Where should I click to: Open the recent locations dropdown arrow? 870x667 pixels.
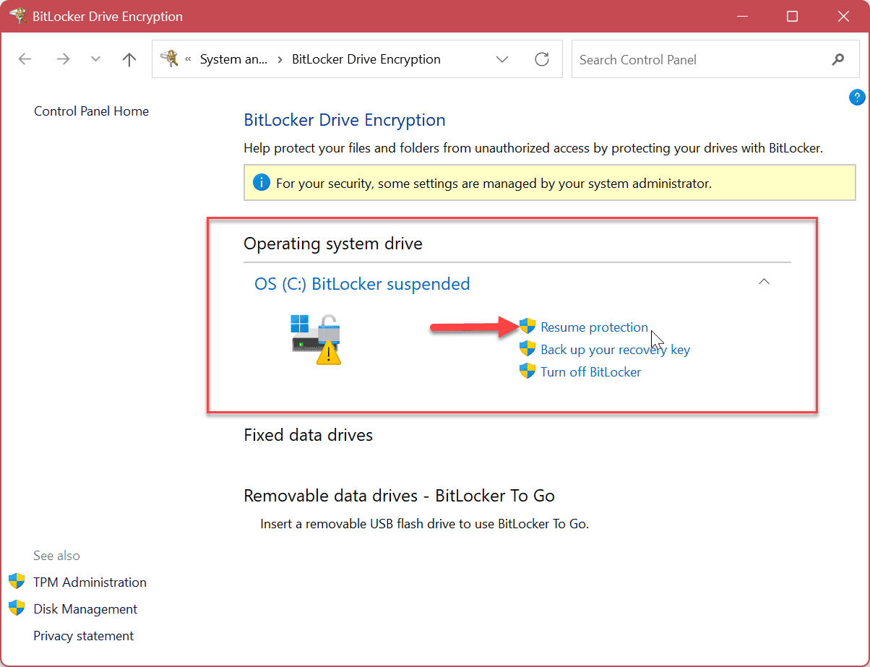(95, 59)
